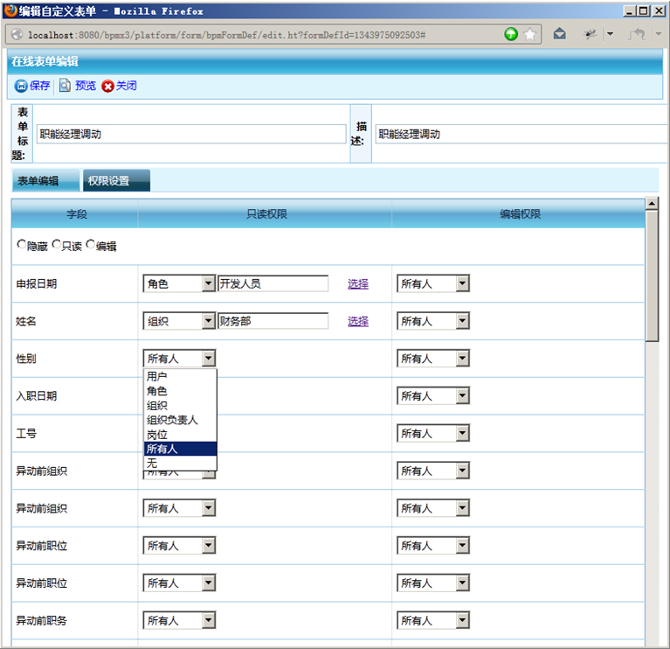Click the 表单标题 input field
This screenshot has width=670, height=649.
[191, 134]
